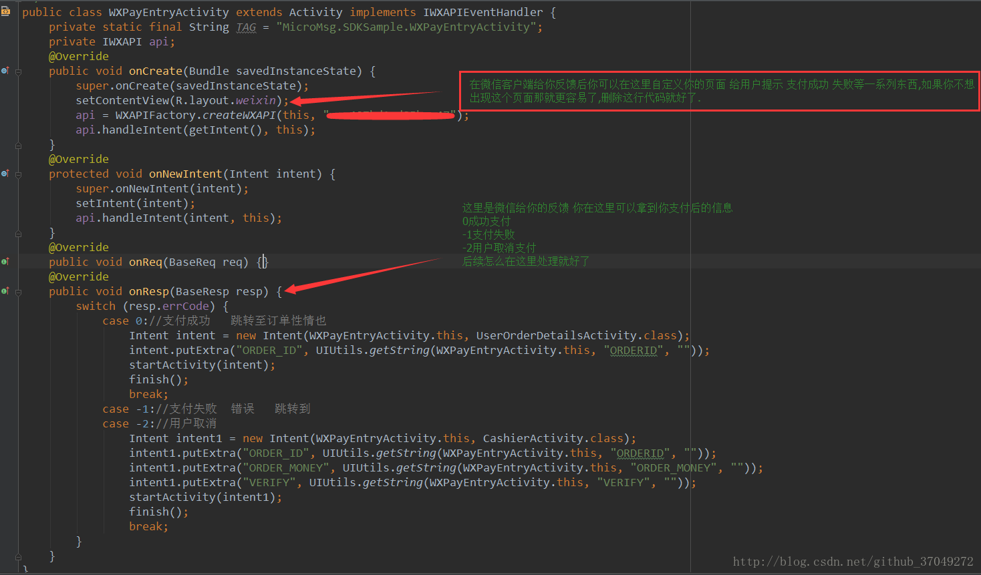The height and width of the screenshot is (575, 981).
Task: Click the case 0 label line
Action: 214,321
